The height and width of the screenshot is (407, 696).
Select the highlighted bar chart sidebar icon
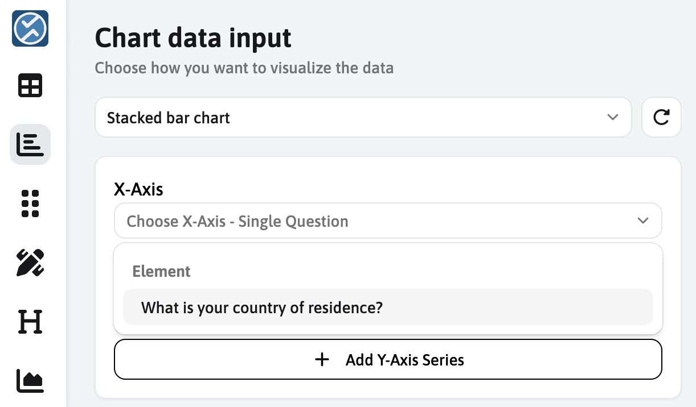(x=30, y=144)
